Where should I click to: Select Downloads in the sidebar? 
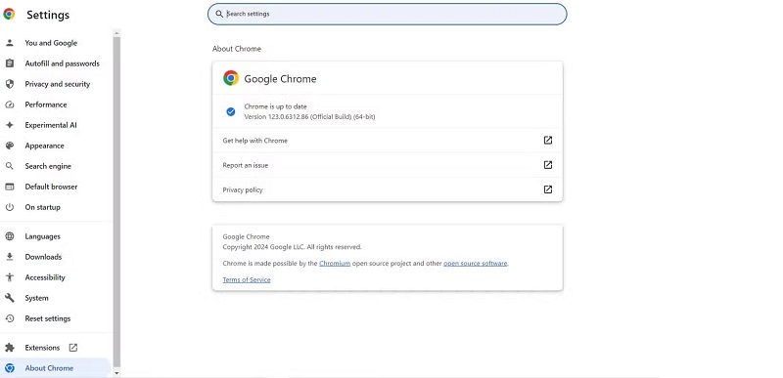[43, 257]
